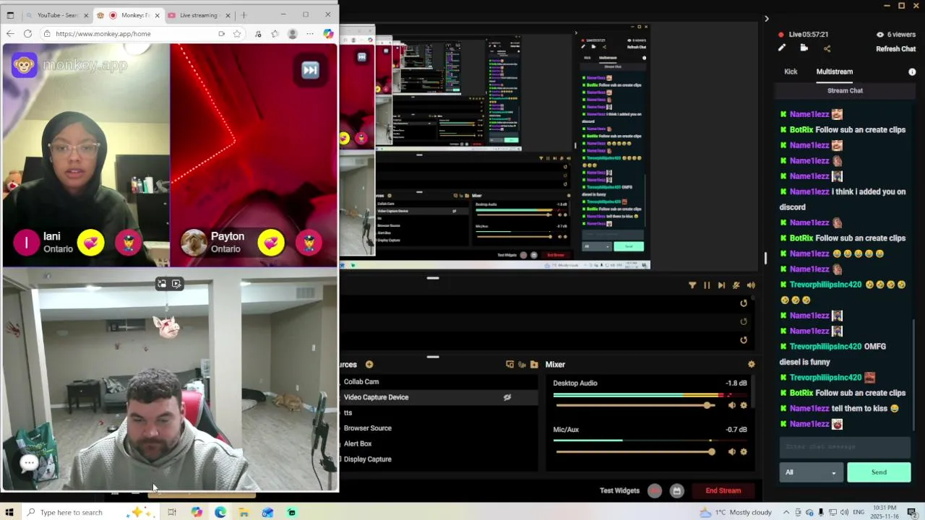Screen dimensions: 925x520
Task: Open the add folder icon in Sources
Action: tap(534, 365)
